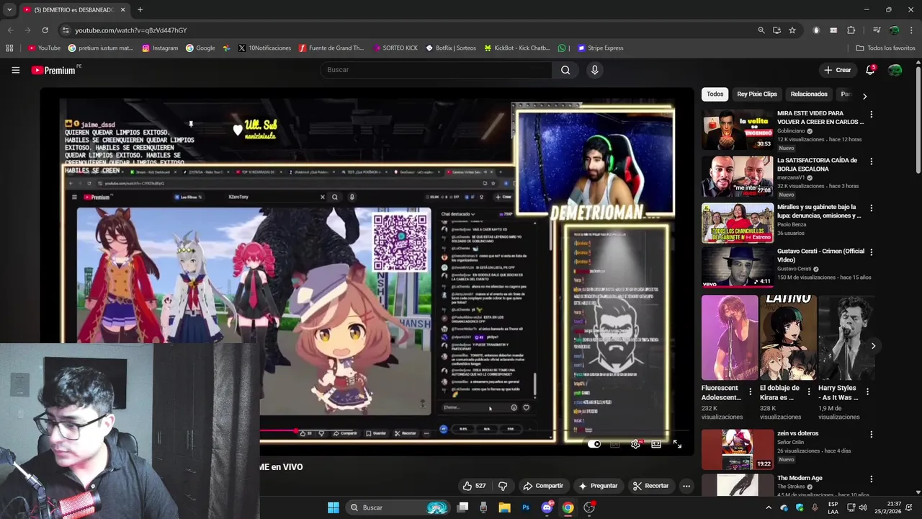Screen dimensions: 922x519
Task: Click the taskbar Buscar search box
Action: pyautogui.click(x=398, y=507)
